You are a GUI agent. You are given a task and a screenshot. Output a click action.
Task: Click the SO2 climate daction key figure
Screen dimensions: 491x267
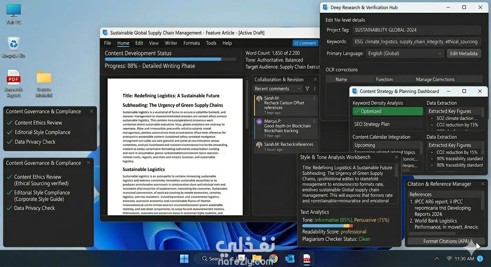click(x=457, y=118)
